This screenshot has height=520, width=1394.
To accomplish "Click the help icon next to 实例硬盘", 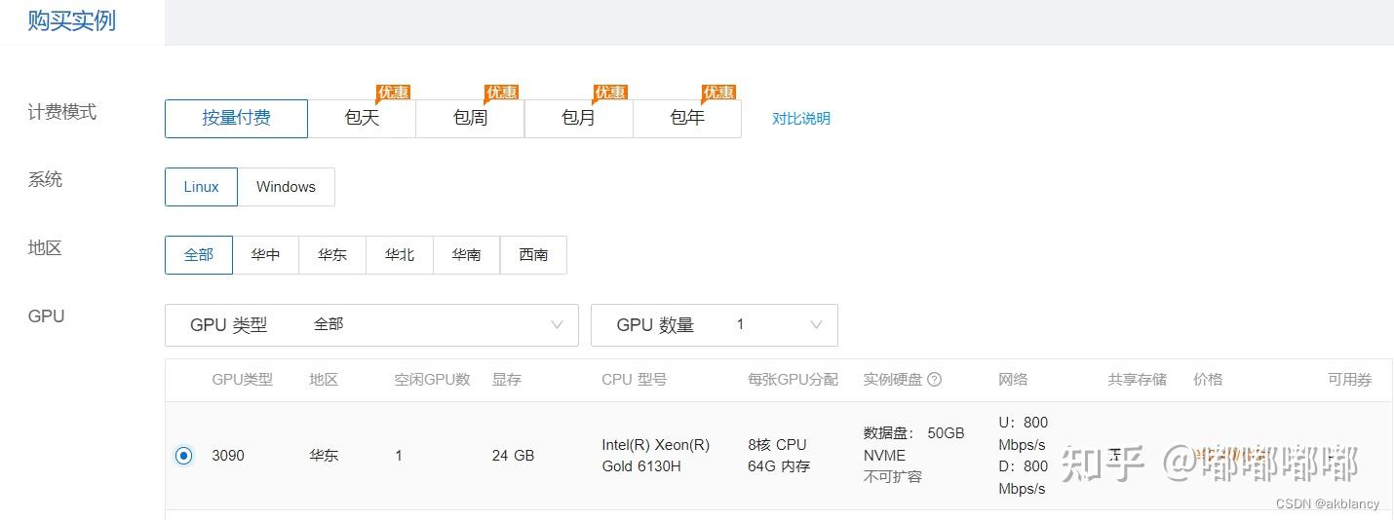I will [934, 380].
